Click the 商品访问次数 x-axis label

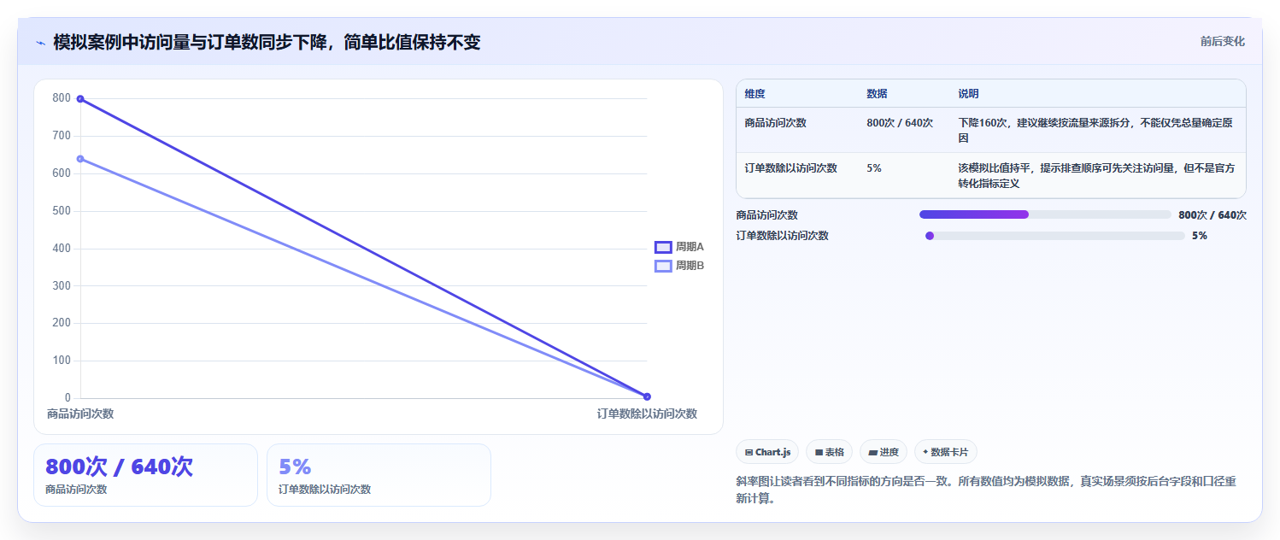coord(80,414)
